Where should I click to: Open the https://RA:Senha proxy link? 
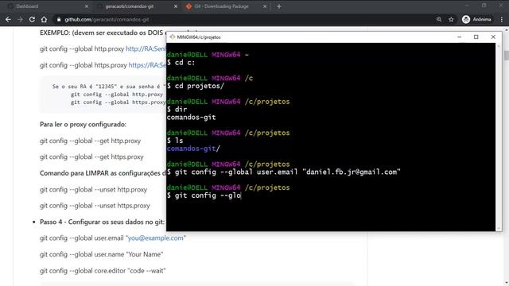[x=147, y=65]
